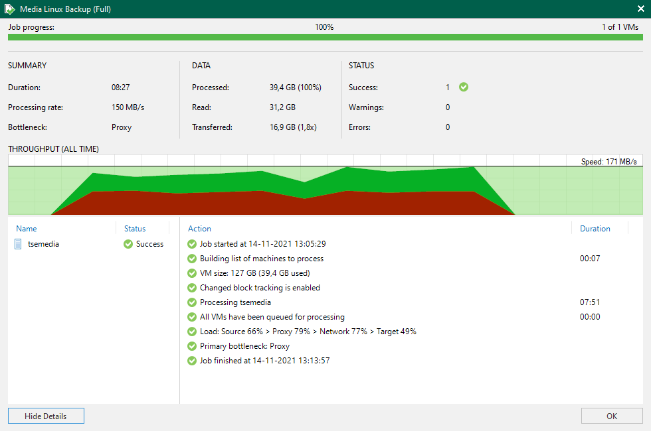Click the checkmark next to "Building list of machines"
651x431 pixels.
pos(193,258)
